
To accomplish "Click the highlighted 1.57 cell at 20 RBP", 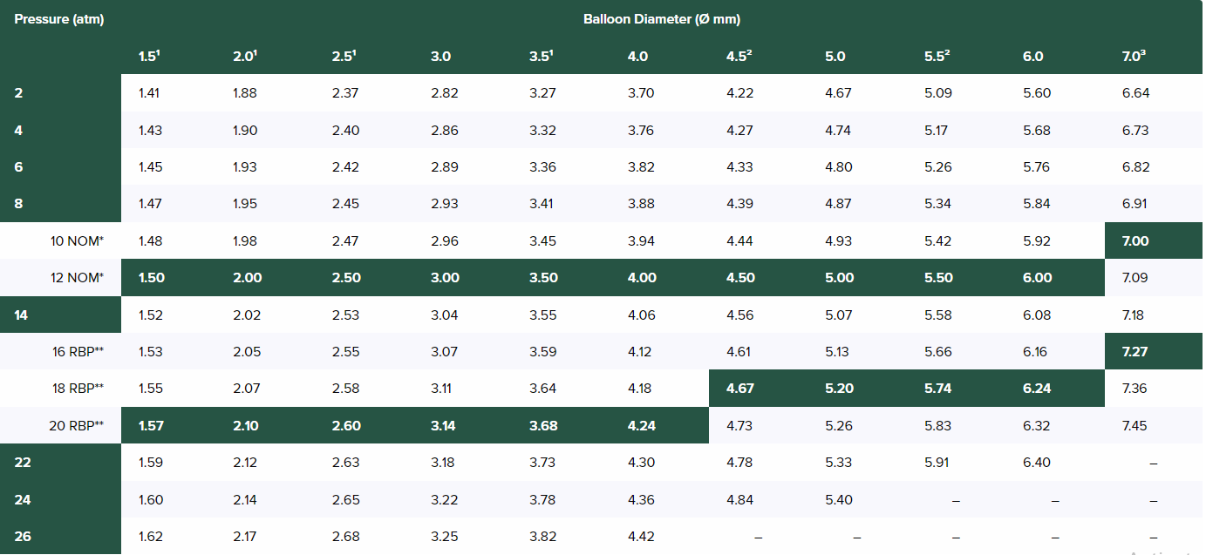I will pyautogui.click(x=151, y=426).
